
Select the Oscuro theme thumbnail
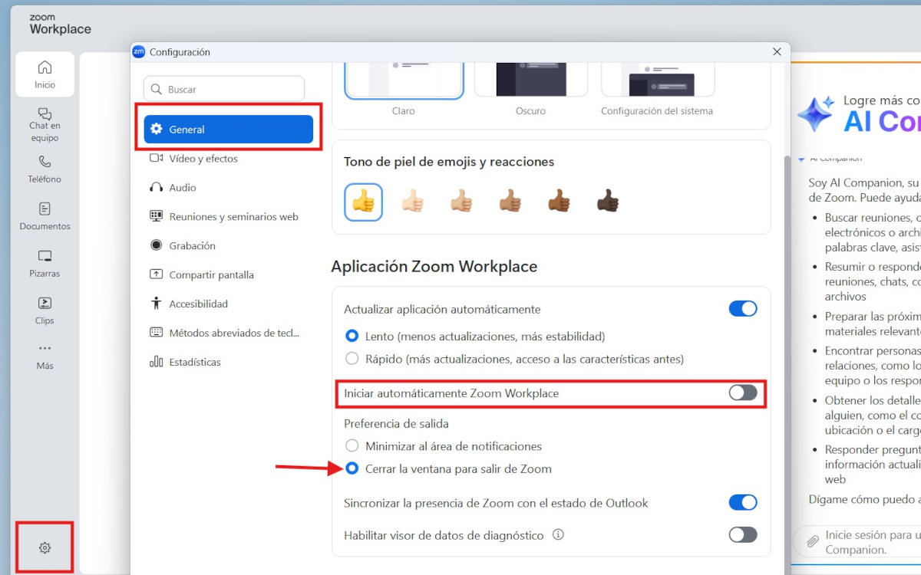[530, 80]
